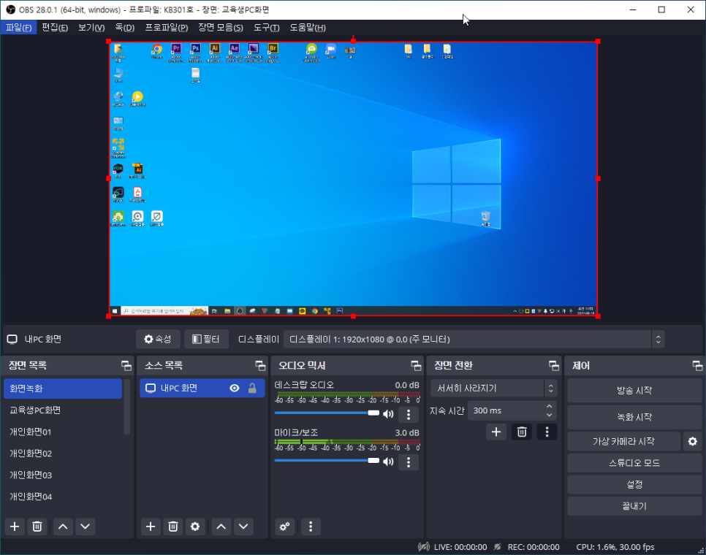Open the 파일(F) menu

click(x=18, y=28)
